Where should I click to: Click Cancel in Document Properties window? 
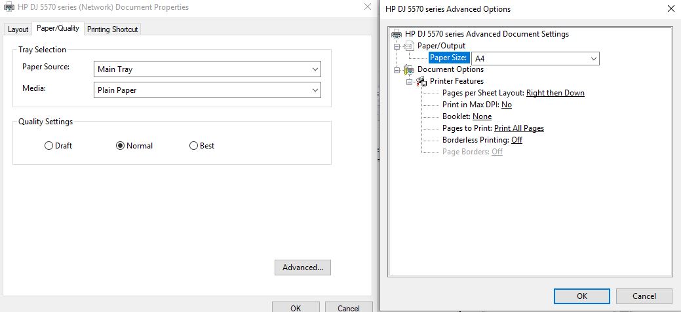(x=349, y=307)
